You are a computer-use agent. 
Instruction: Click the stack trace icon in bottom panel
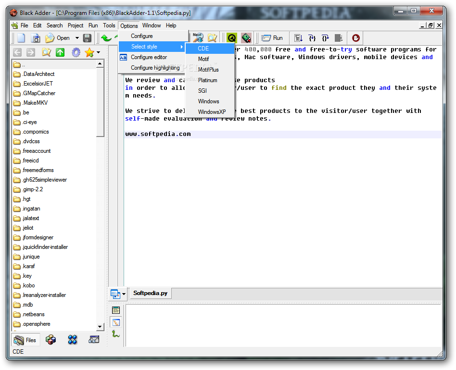click(x=116, y=322)
